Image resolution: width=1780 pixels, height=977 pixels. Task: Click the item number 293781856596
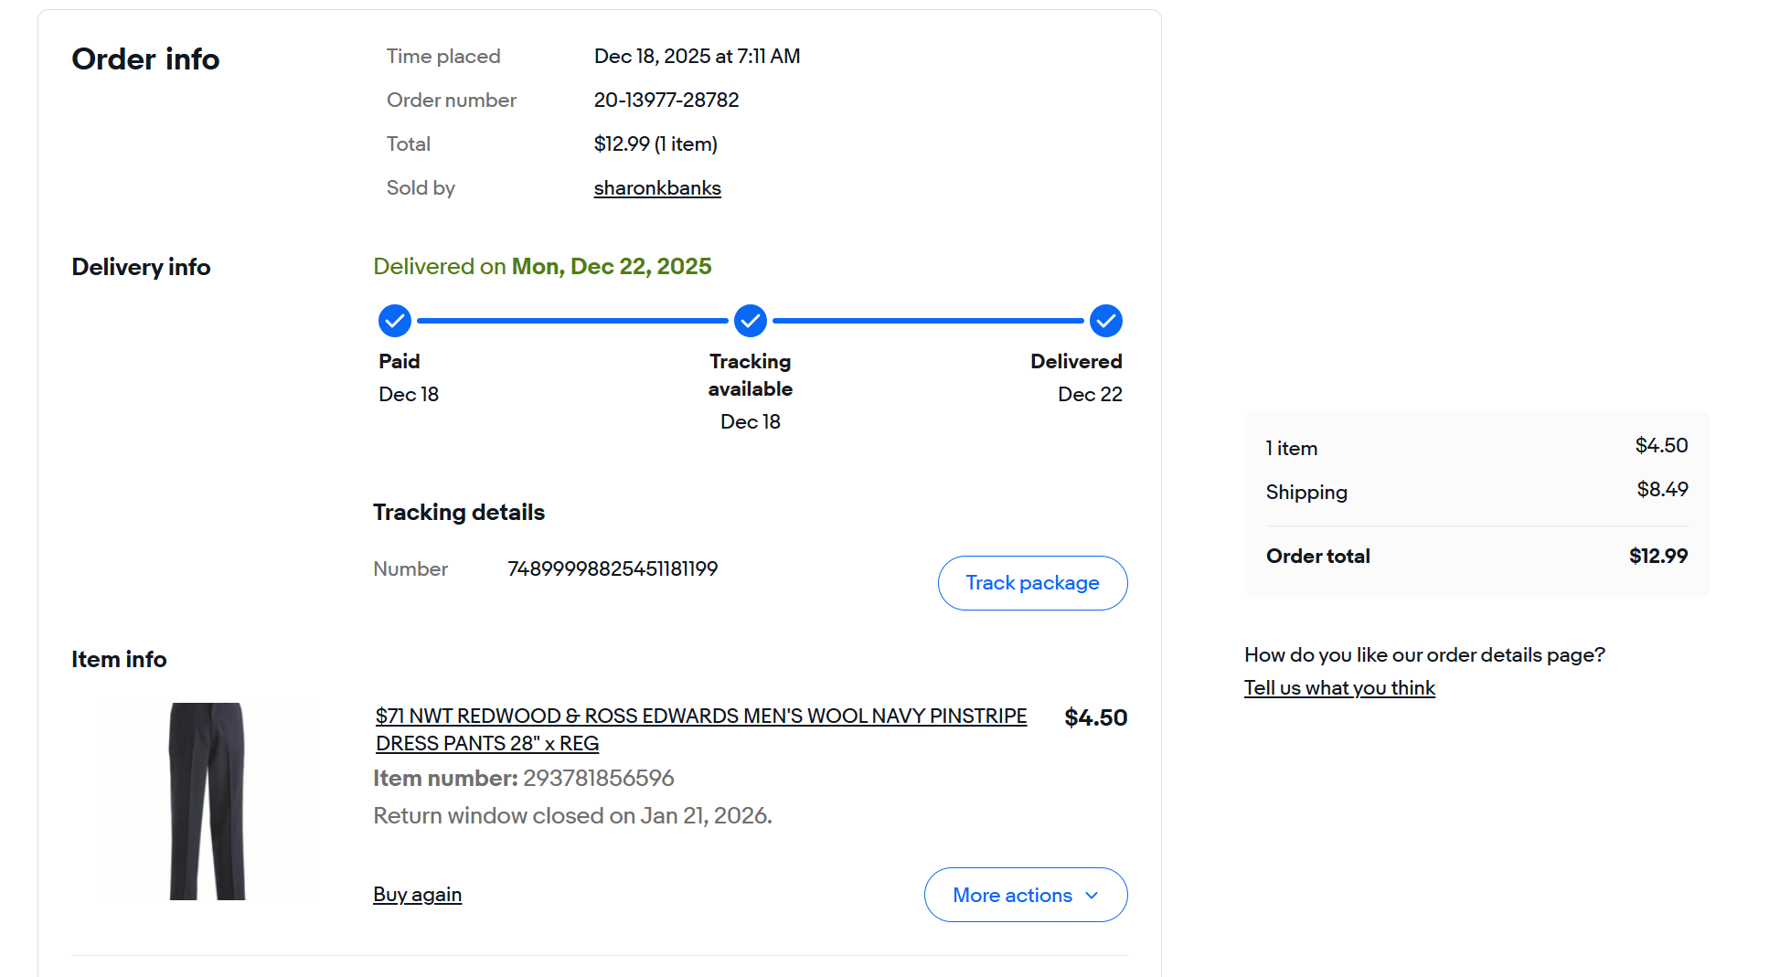pyautogui.click(x=598, y=779)
